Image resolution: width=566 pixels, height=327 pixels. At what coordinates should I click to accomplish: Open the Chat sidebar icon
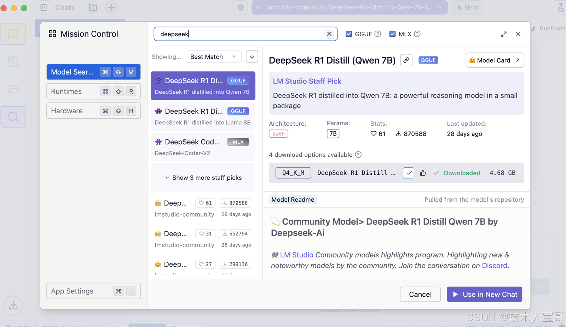[x=13, y=34]
